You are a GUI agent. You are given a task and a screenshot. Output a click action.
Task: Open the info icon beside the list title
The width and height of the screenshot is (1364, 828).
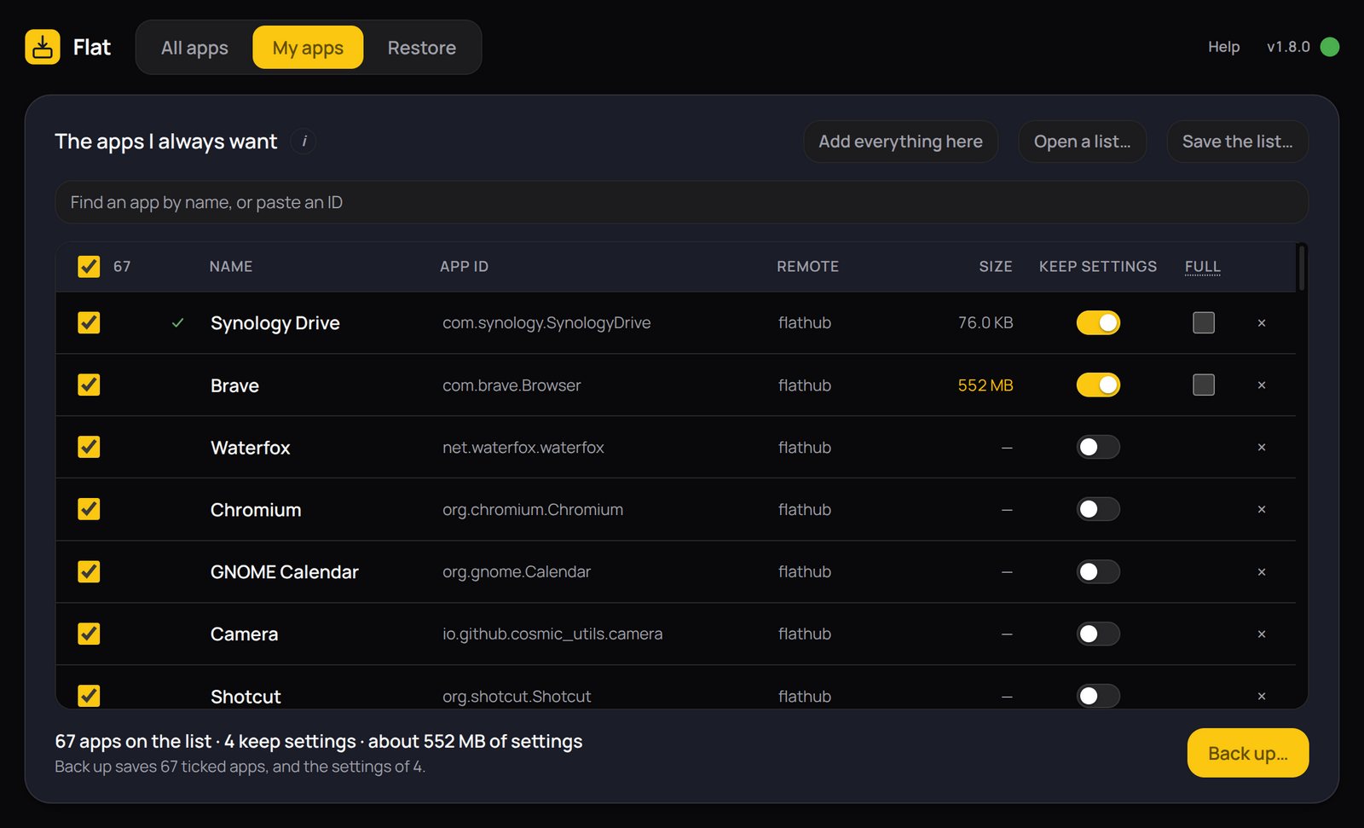click(303, 141)
